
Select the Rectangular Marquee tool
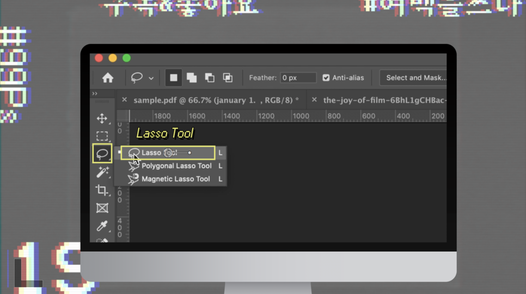[102, 136]
